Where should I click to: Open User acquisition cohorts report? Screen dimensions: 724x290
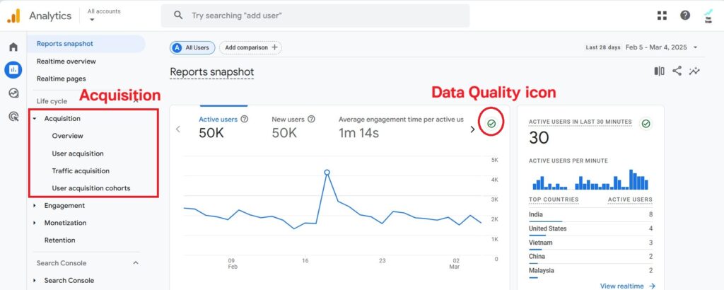click(91, 188)
